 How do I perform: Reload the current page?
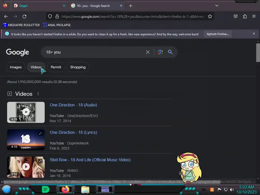[24, 17]
